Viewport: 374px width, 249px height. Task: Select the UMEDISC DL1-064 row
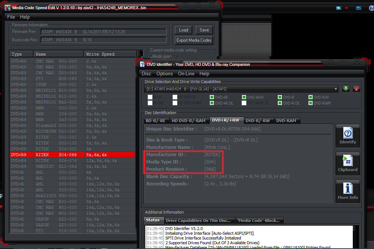(x=72, y=166)
